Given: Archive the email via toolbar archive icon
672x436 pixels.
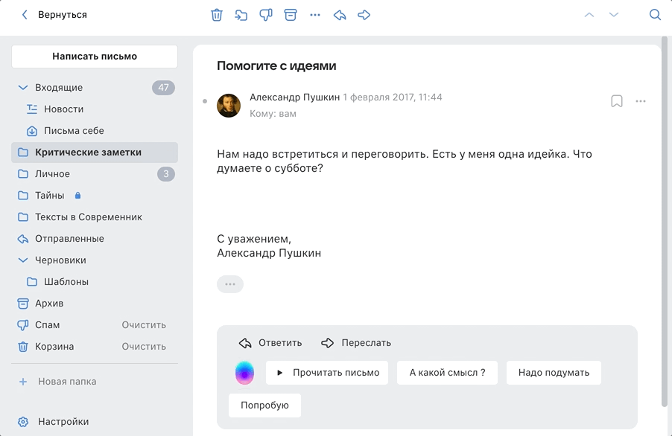Looking at the screenshot, I should pyautogui.click(x=291, y=15).
